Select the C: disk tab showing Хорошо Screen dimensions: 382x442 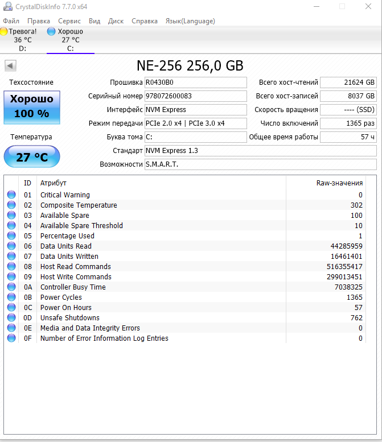71,40
